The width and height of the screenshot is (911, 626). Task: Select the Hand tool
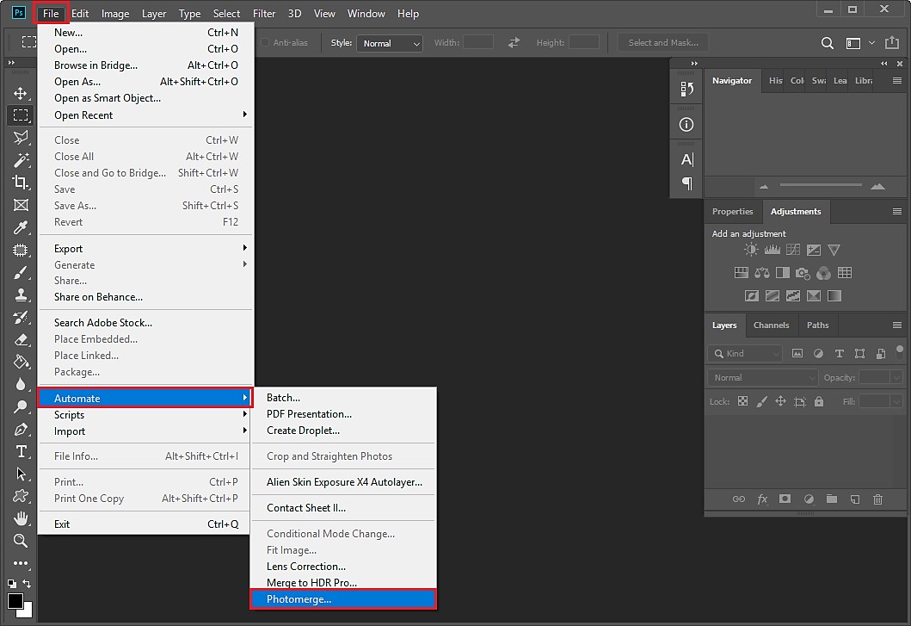tap(21, 518)
